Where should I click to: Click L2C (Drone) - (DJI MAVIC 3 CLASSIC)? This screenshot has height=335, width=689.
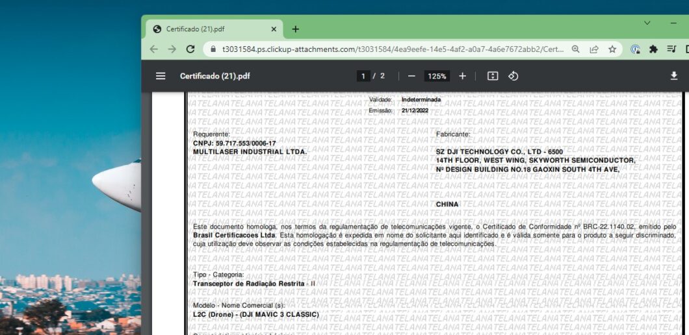(x=255, y=315)
